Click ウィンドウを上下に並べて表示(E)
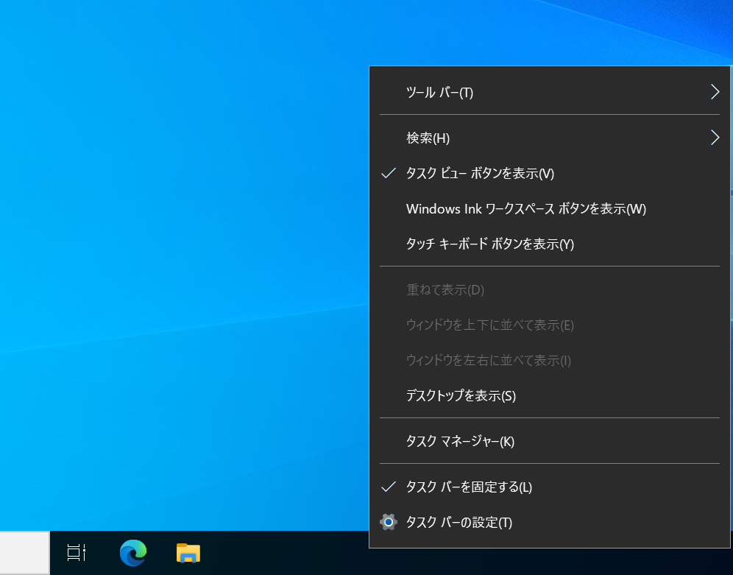This screenshot has height=575, width=733. (489, 325)
